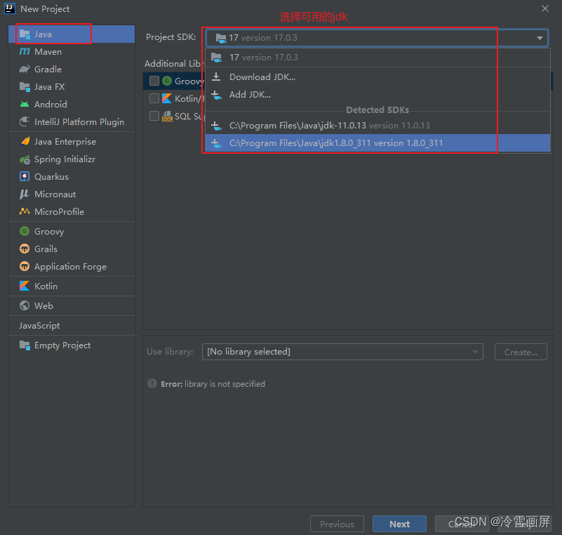The image size is (562, 535).
Task: Select Java Enterprise project type
Action: pos(72,142)
